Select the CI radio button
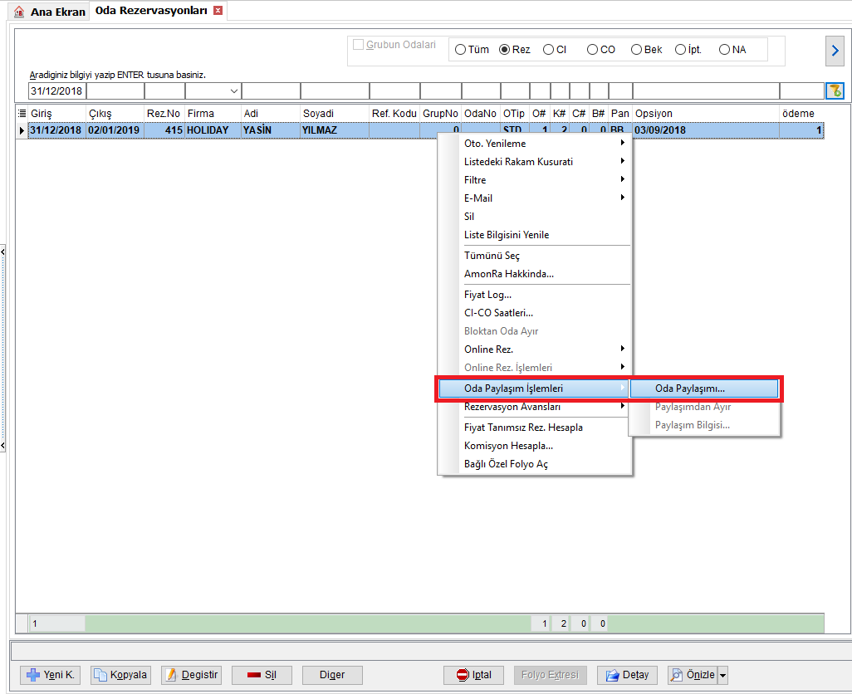The height and width of the screenshot is (694, 852). coord(548,50)
